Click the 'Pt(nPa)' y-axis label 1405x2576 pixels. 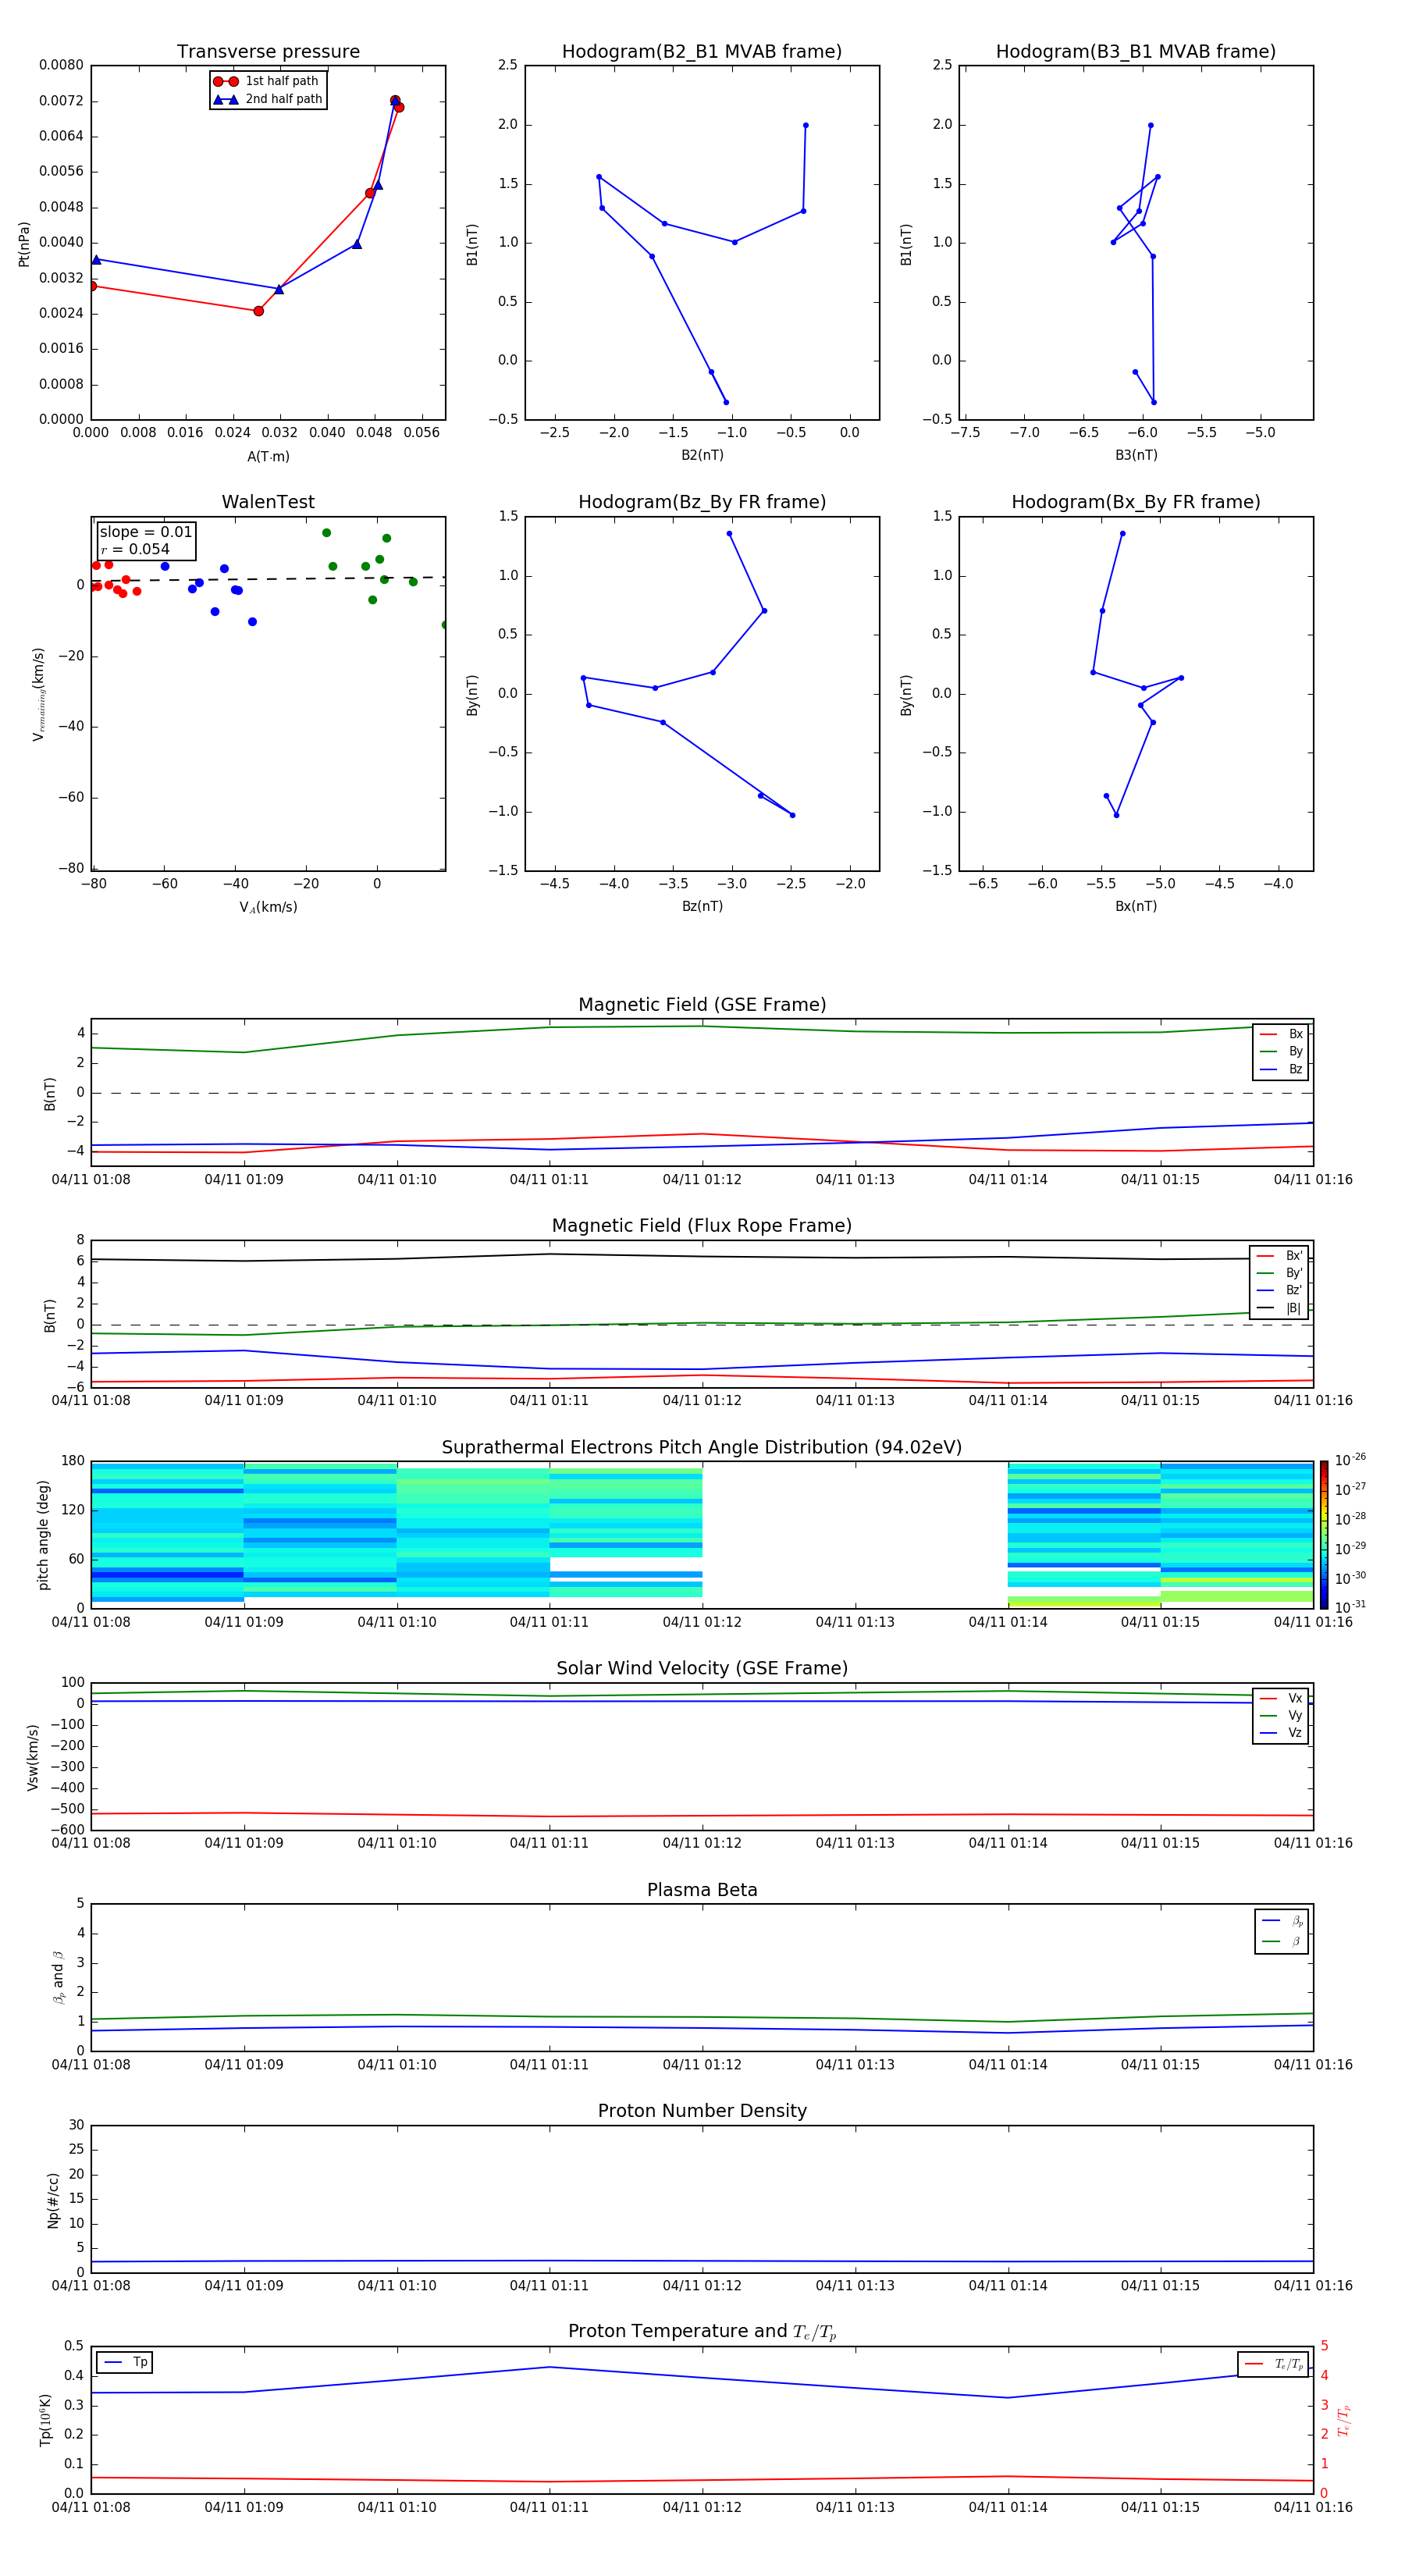click(24, 244)
